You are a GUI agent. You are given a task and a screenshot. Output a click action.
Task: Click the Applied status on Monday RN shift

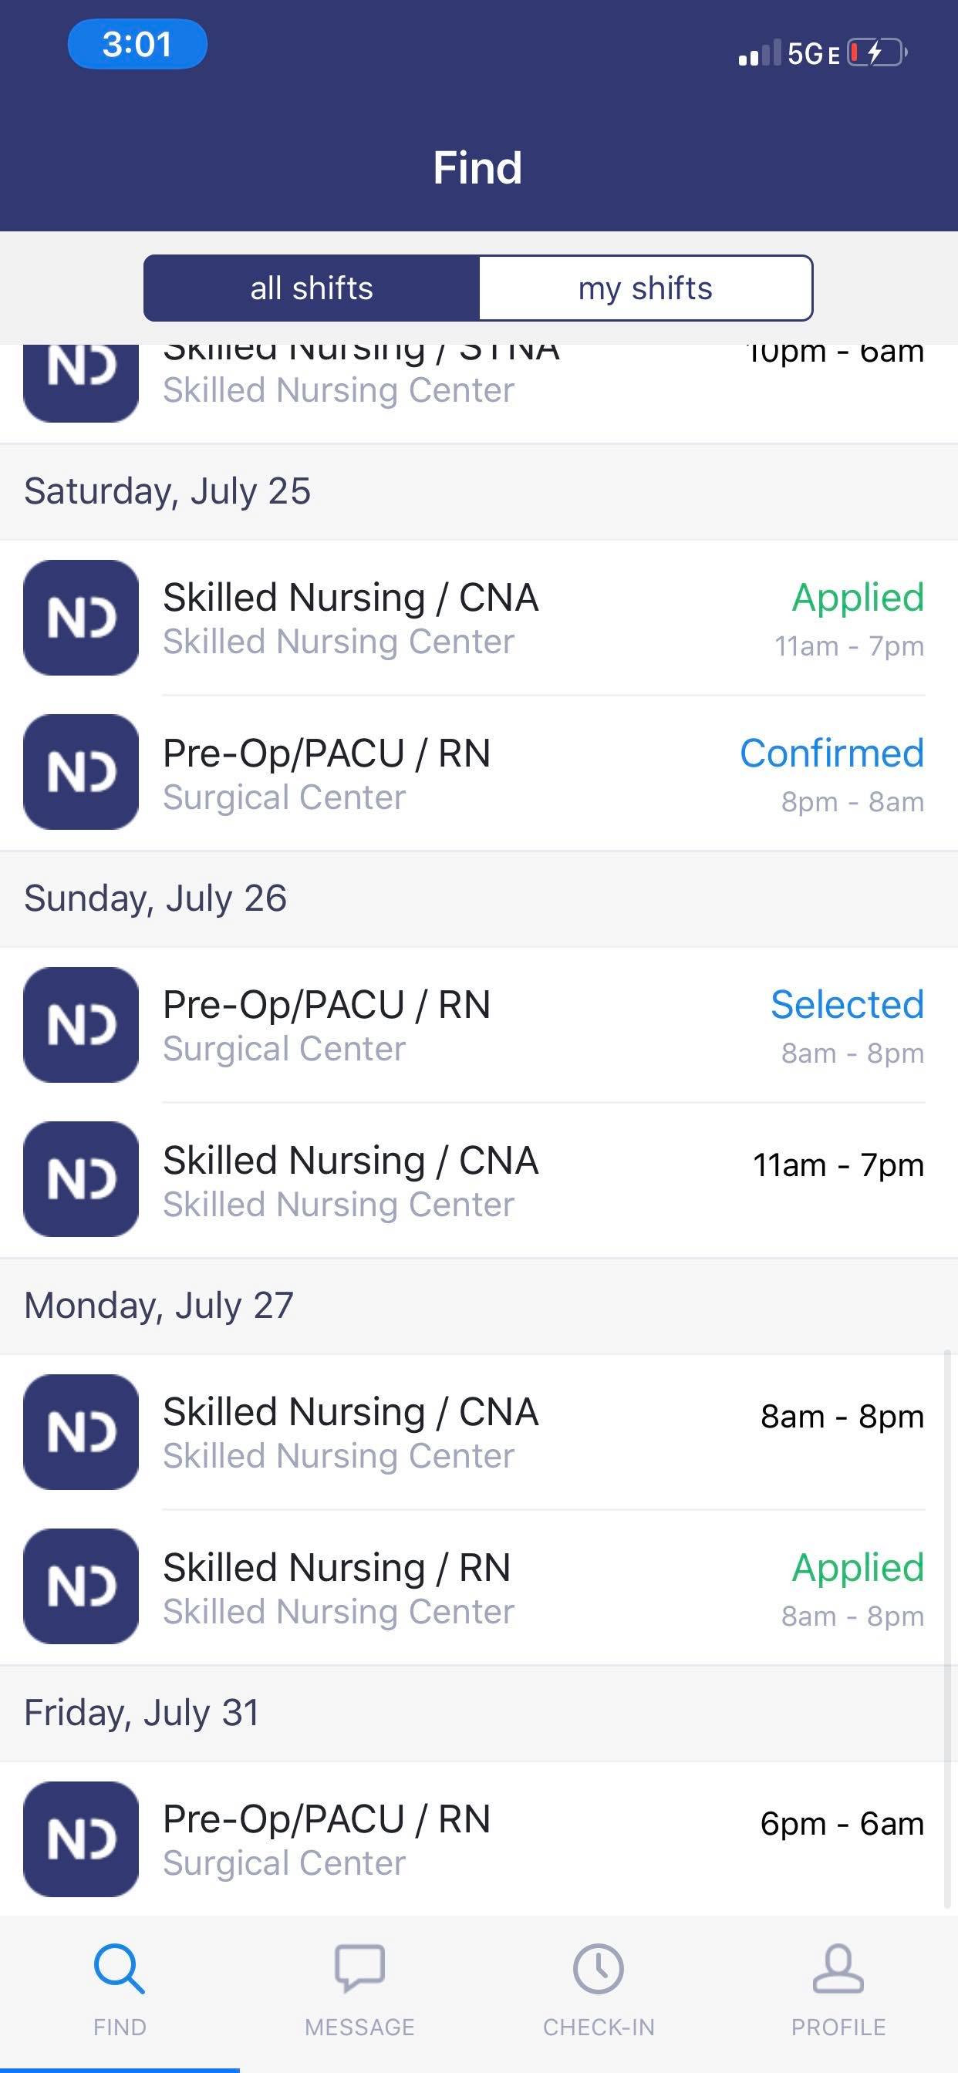[858, 1568]
